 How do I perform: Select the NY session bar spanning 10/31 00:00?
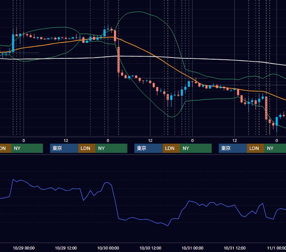click(x=196, y=148)
